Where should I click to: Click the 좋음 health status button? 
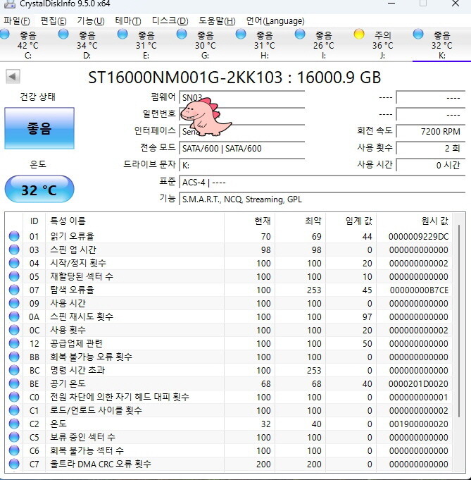point(39,128)
